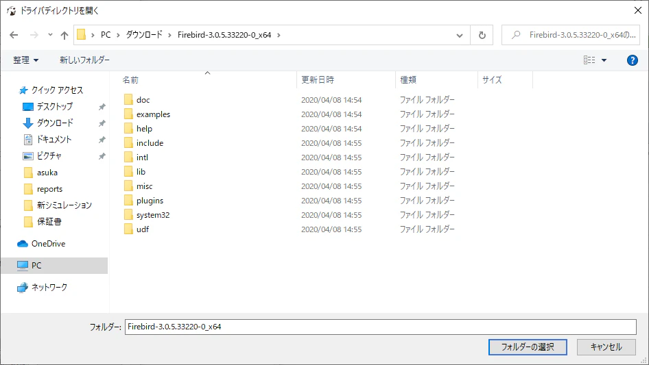The image size is (649, 365).
Task: Open 新シミュレーション folder in sidebar
Action: pyautogui.click(x=64, y=205)
